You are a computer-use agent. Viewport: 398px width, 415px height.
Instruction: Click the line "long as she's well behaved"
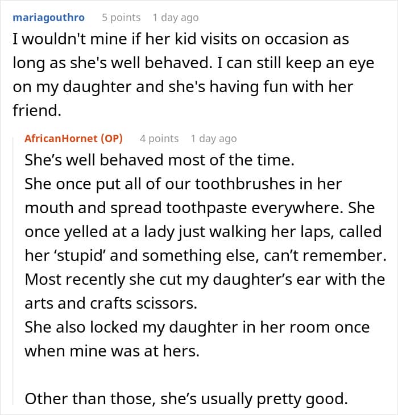pyautogui.click(x=193, y=64)
